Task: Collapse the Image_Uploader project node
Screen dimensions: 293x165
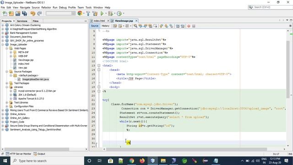Action: 3,44
